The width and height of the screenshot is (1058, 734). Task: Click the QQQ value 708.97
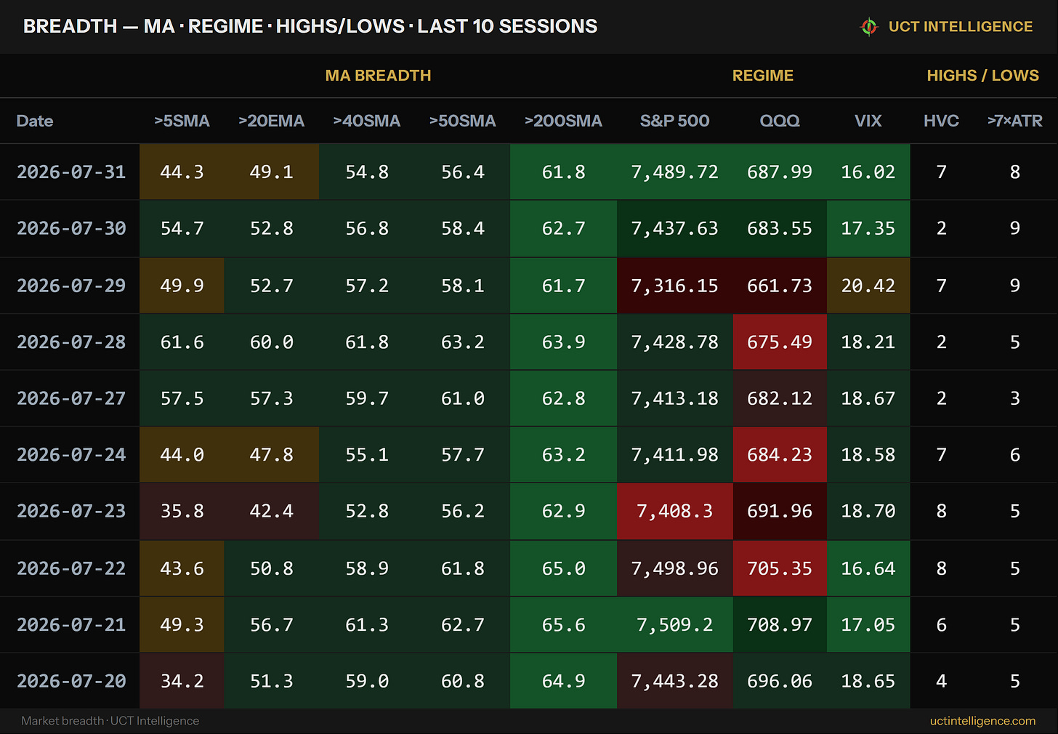coord(780,624)
